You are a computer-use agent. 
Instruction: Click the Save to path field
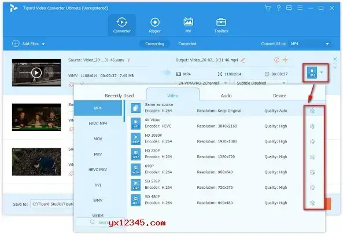(x=53, y=204)
